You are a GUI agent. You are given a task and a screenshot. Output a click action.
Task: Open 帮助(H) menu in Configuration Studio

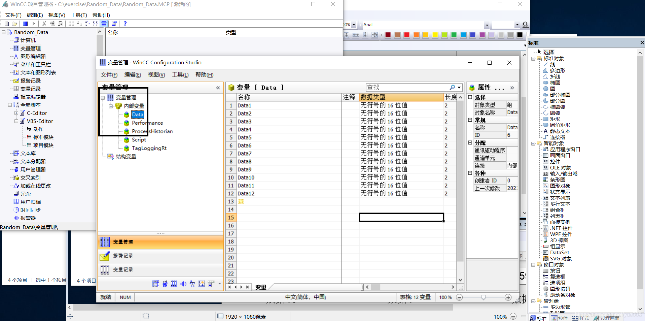[x=204, y=75]
